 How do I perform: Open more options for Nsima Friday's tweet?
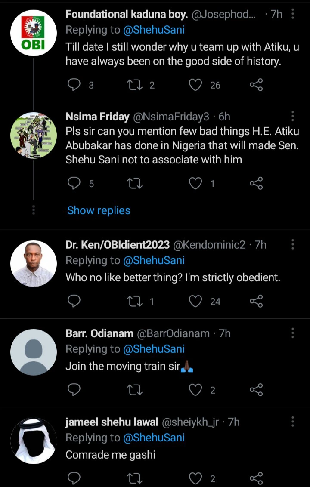click(293, 116)
